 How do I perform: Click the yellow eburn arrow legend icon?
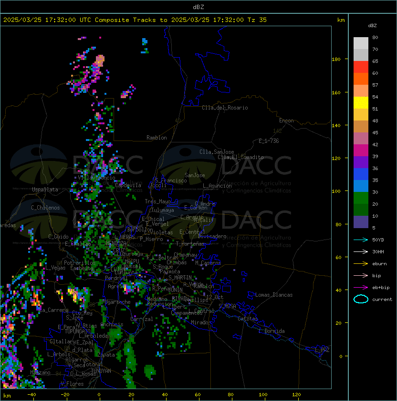(361, 263)
